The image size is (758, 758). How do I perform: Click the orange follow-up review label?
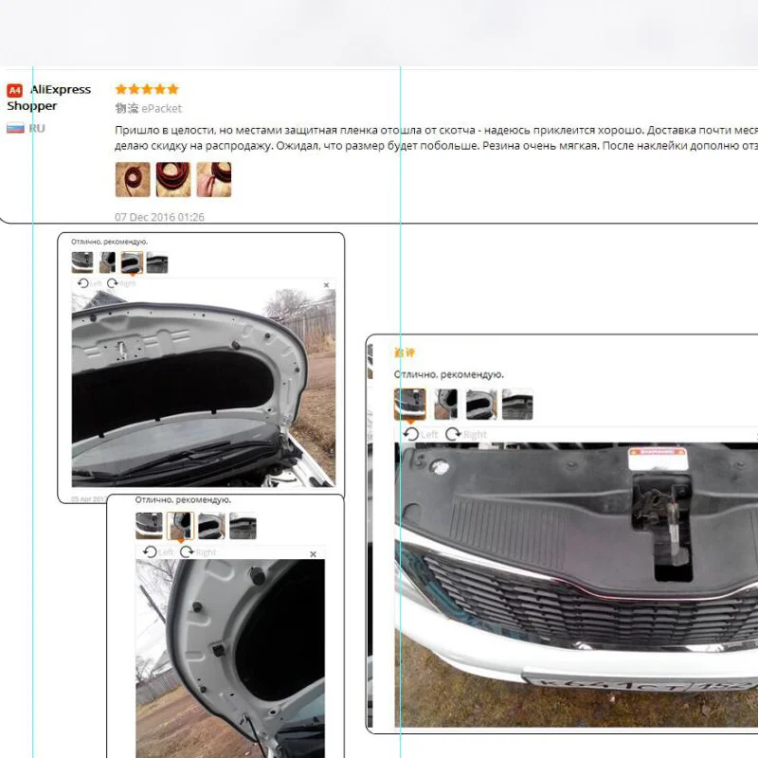coord(405,352)
